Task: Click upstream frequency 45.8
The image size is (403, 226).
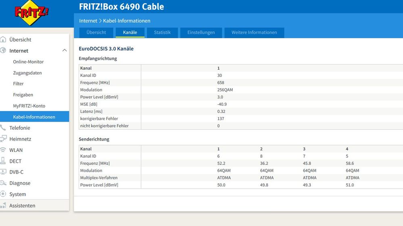Action: [307, 163]
